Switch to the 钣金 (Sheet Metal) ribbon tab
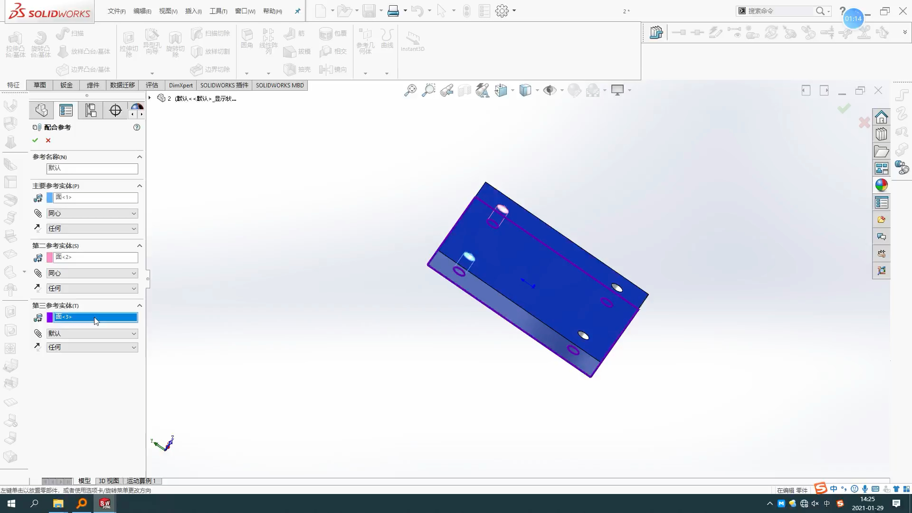The height and width of the screenshot is (513, 912). pos(66,85)
